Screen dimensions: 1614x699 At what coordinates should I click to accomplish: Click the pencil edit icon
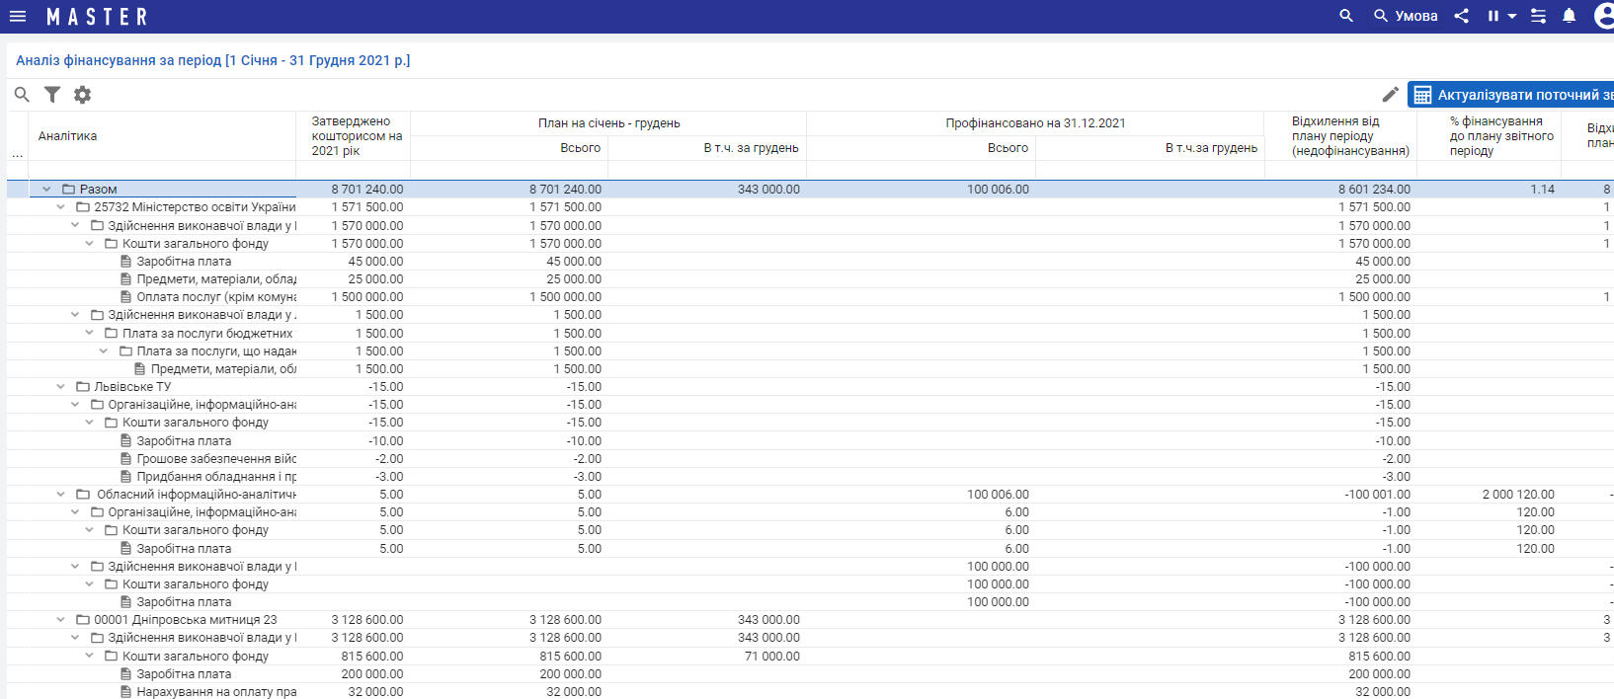[x=1390, y=95]
